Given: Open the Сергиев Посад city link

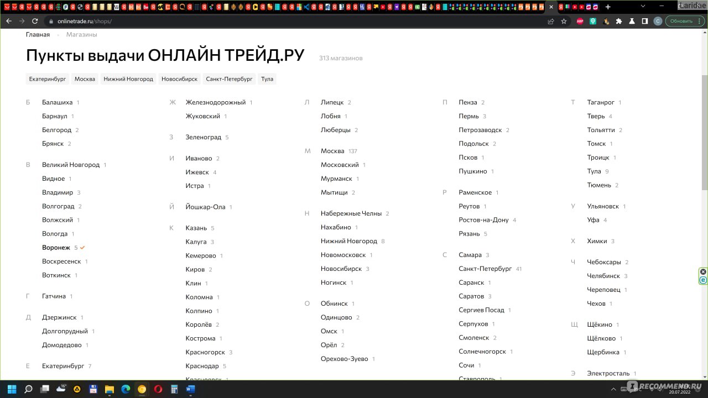Looking at the screenshot, I should point(481,310).
